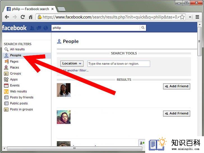The image size is (204, 153).
Task: Click the orange icon next to Web results
Action: 6,91
